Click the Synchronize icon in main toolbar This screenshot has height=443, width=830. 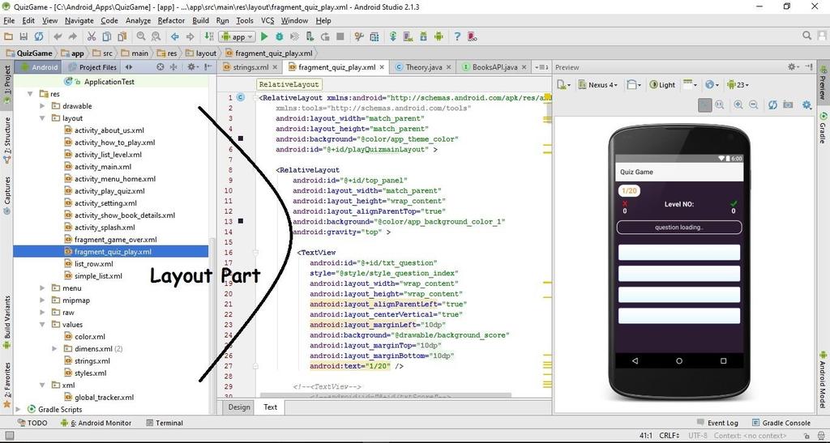[x=39, y=36]
